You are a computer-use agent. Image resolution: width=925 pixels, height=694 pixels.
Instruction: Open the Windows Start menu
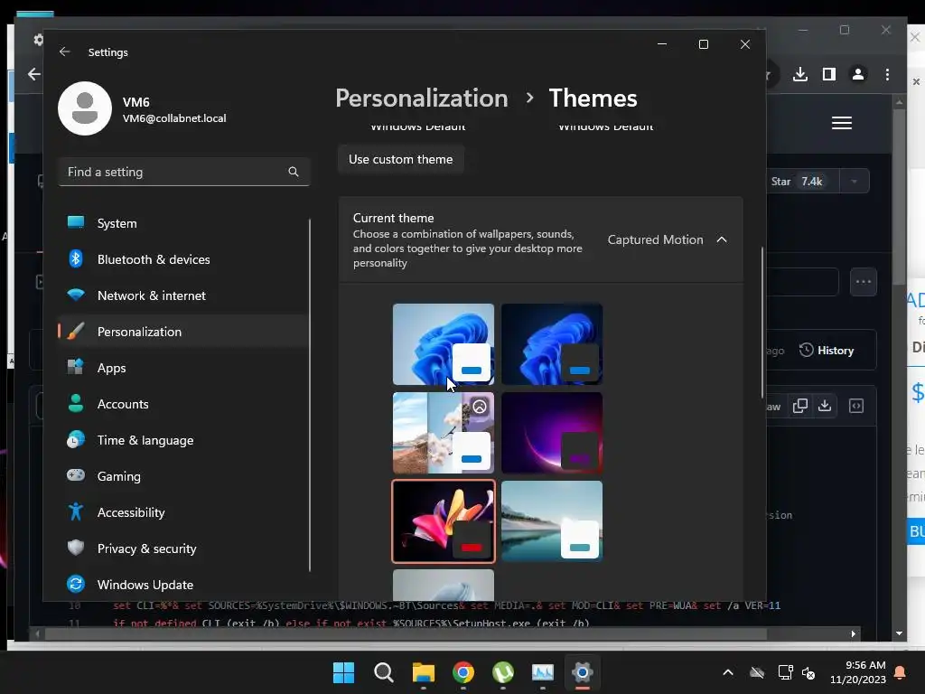pyautogui.click(x=343, y=672)
